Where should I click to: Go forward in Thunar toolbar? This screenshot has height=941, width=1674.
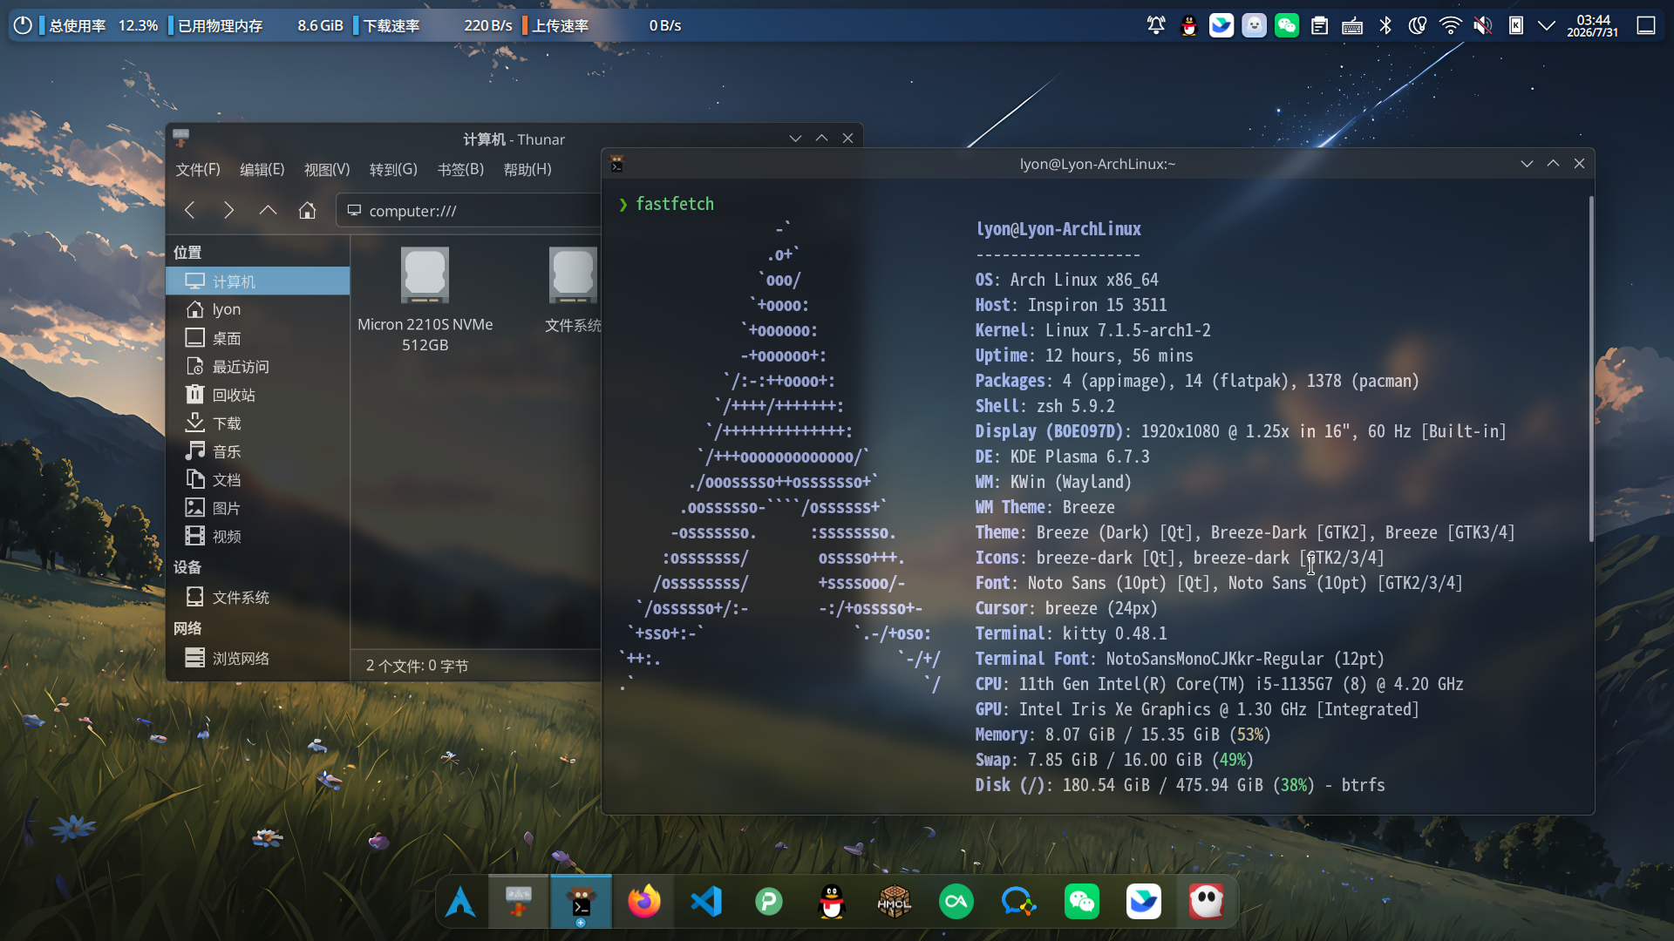click(228, 210)
